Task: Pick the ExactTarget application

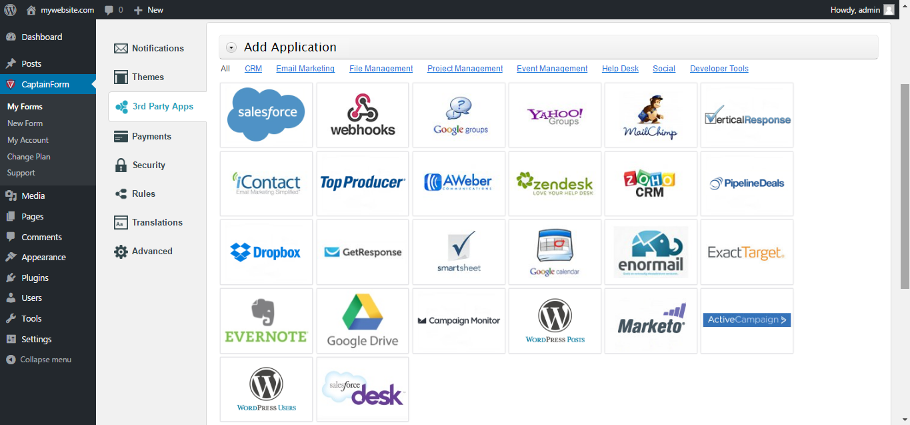Action: pyautogui.click(x=747, y=252)
